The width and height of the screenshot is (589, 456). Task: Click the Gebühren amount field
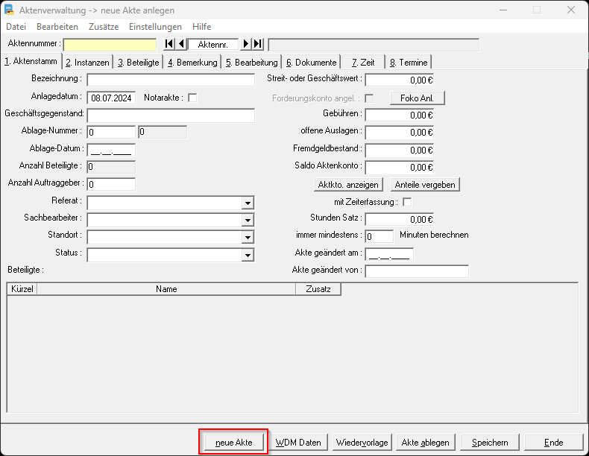(400, 115)
